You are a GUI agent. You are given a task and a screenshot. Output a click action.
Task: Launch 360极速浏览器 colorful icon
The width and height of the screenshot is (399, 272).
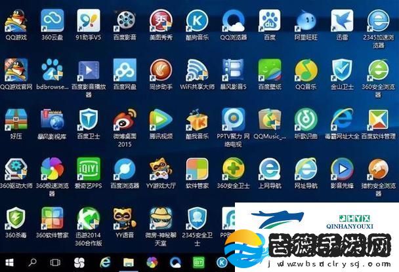tap(52, 169)
